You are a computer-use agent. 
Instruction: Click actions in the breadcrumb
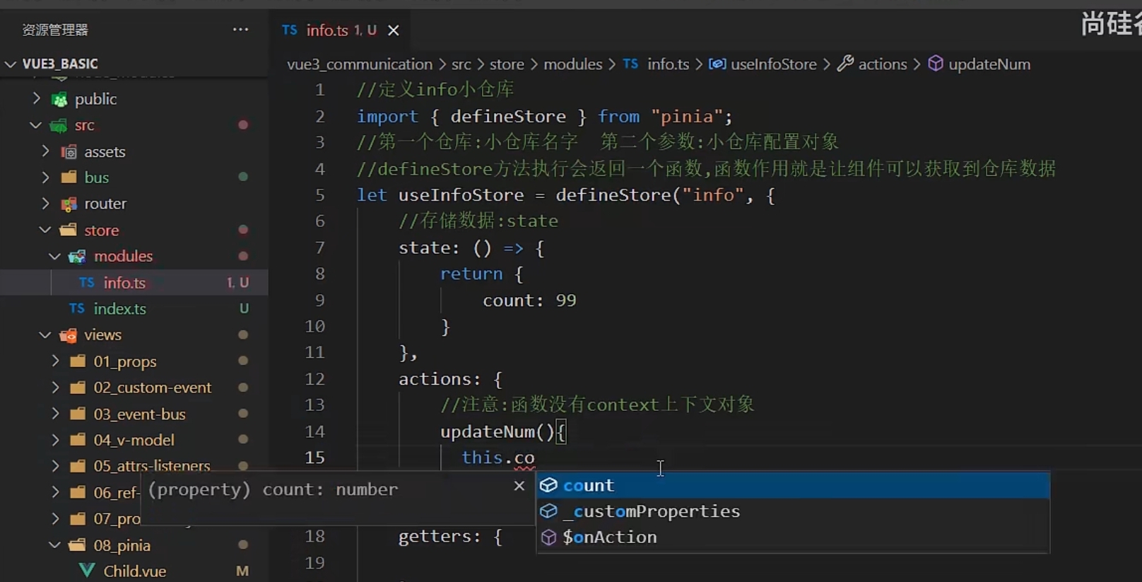882,64
